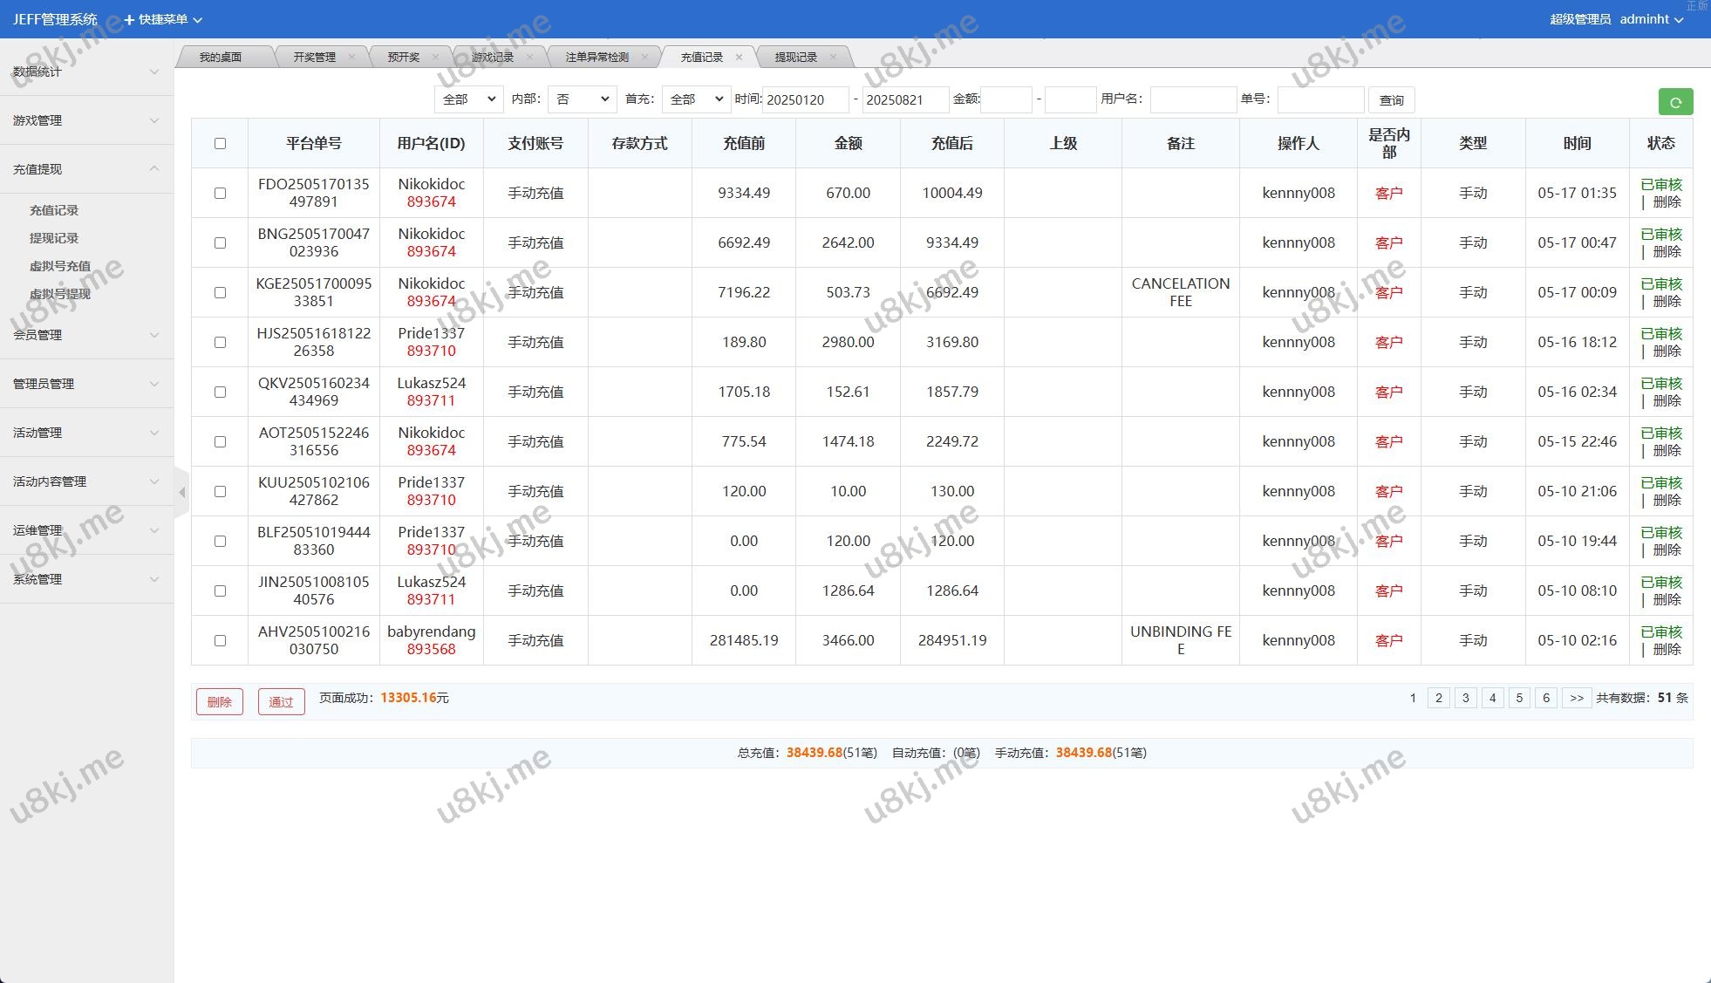Screen dimensions: 1711x983
Task: Close the 充值记录 tab with its X
Action: (x=739, y=58)
